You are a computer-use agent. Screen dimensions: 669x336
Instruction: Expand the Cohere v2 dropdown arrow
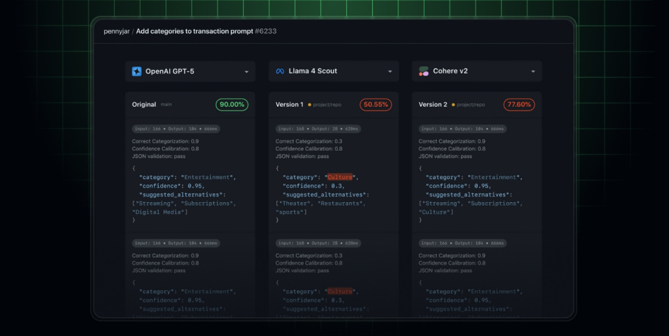click(x=533, y=72)
